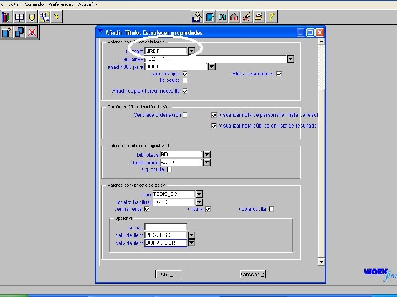Viewport: 397px width, 297px height.
Task: Click the books module icon in toolbar
Action: 6,17
